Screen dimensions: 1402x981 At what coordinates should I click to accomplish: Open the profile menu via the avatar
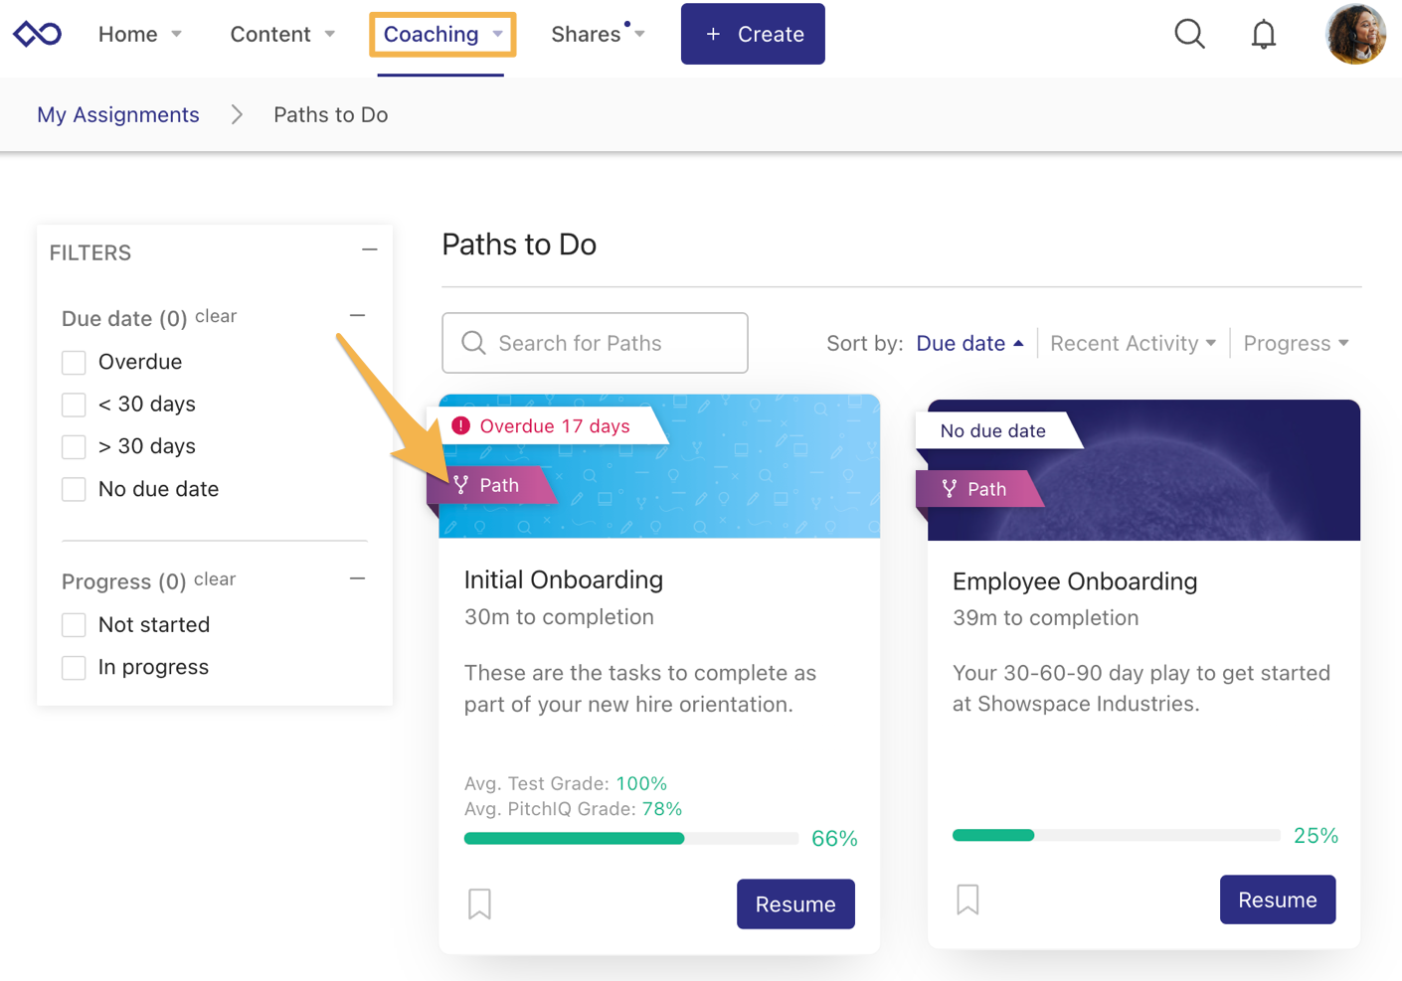point(1355,33)
